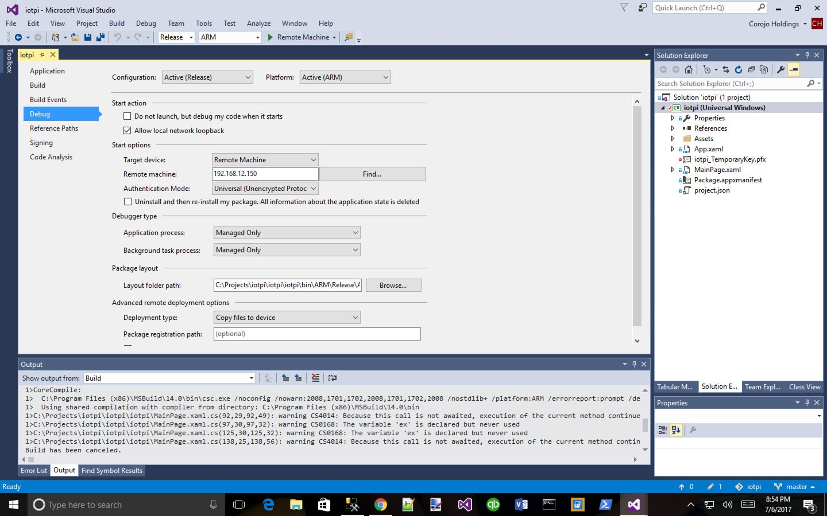Open the Analyze menu
This screenshot has height=516, width=827.
click(258, 24)
